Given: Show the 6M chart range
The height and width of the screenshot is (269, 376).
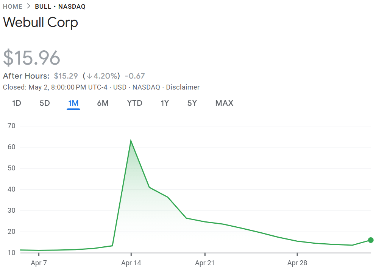Looking at the screenshot, I should click(x=103, y=103).
